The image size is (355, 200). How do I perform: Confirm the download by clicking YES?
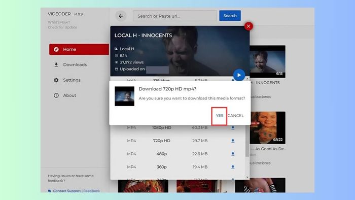pyautogui.click(x=220, y=116)
